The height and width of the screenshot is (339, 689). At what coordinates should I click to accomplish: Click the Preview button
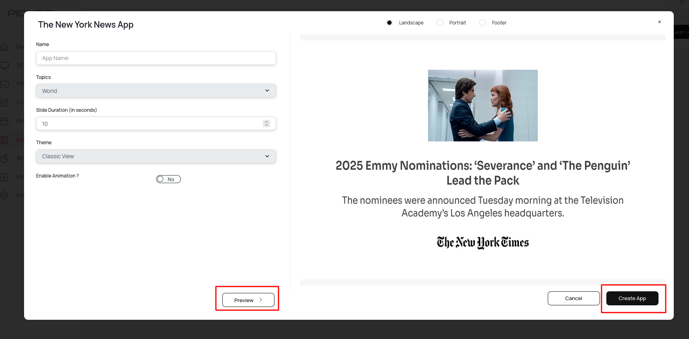(248, 300)
